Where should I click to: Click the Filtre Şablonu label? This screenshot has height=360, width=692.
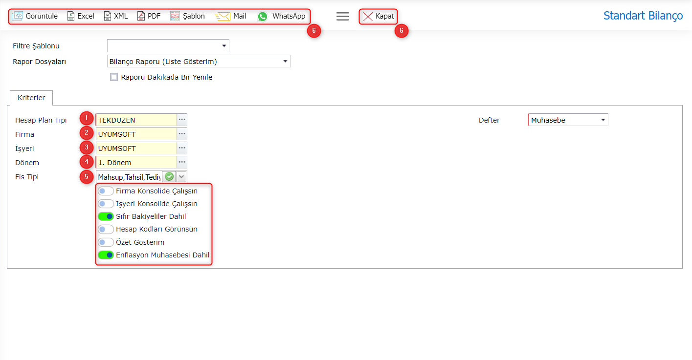[36, 46]
